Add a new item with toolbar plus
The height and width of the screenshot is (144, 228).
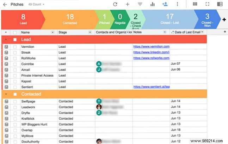coord(128,4)
